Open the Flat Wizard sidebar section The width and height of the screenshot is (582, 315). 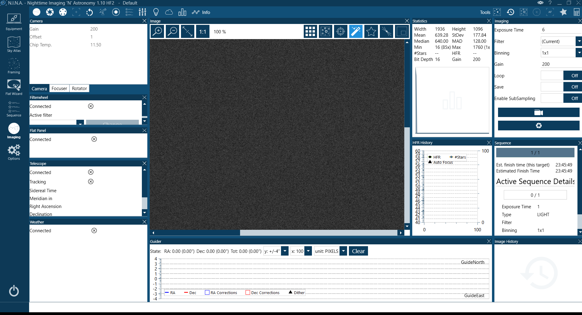click(x=14, y=87)
